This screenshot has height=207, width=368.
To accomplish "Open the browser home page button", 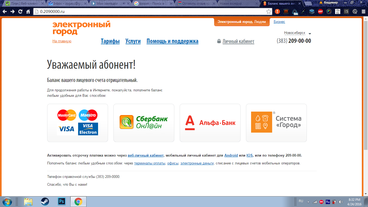I will click(x=28, y=12).
